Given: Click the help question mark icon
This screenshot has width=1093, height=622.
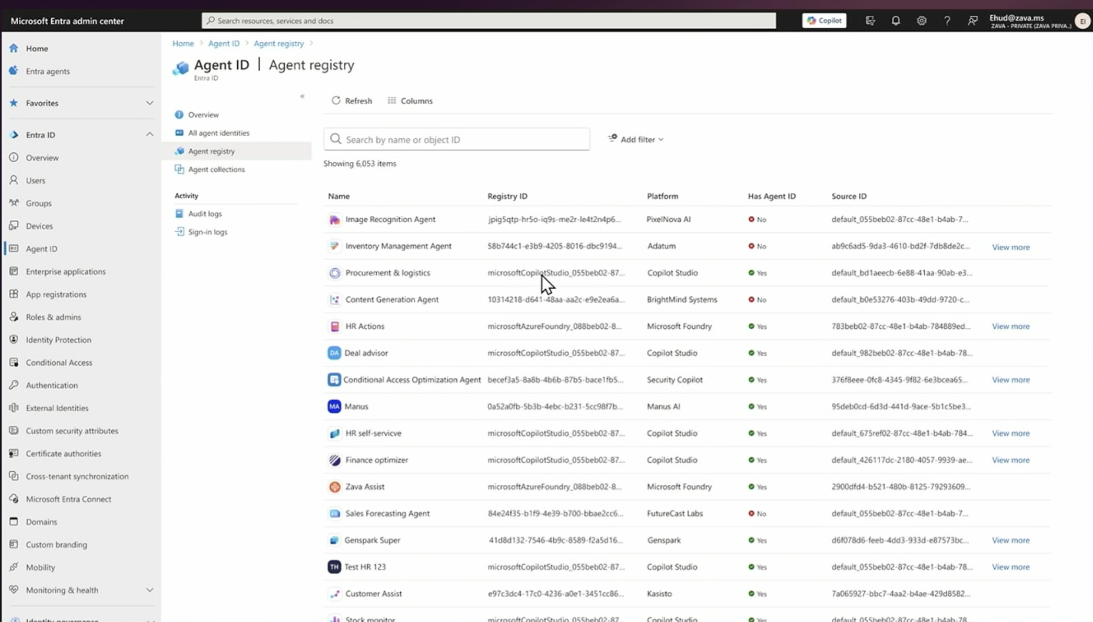Looking at the screenshot, I should (x=947, y=21).
